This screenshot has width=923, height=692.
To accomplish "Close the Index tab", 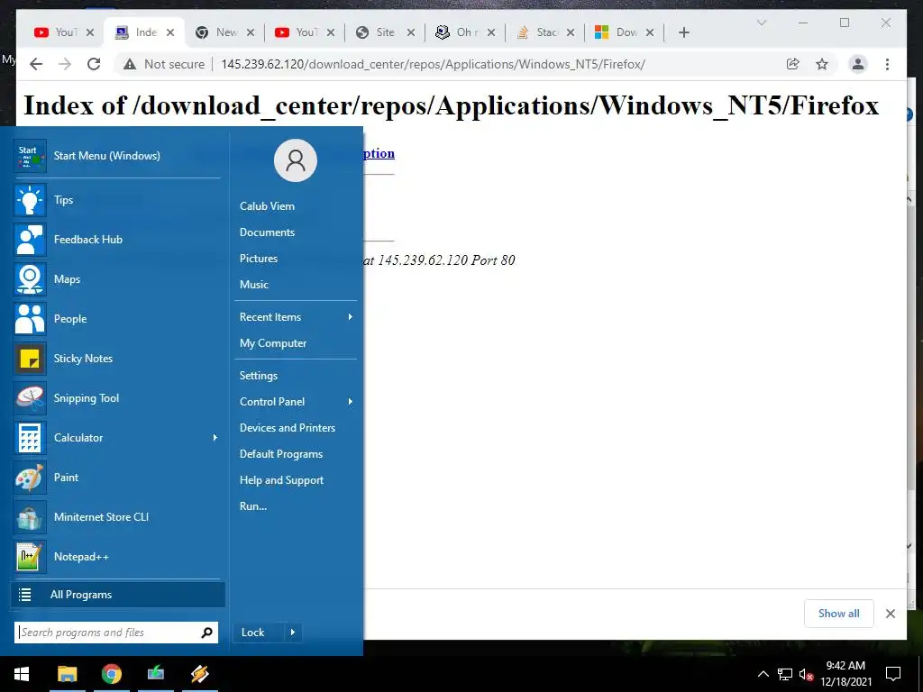I will click(170, 32).
